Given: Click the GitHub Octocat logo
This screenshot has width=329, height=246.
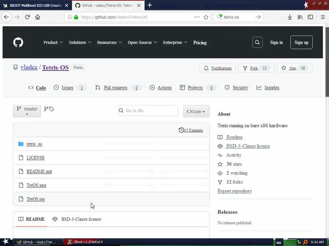Looking at the screenshot, I should (x=18, y=43).
